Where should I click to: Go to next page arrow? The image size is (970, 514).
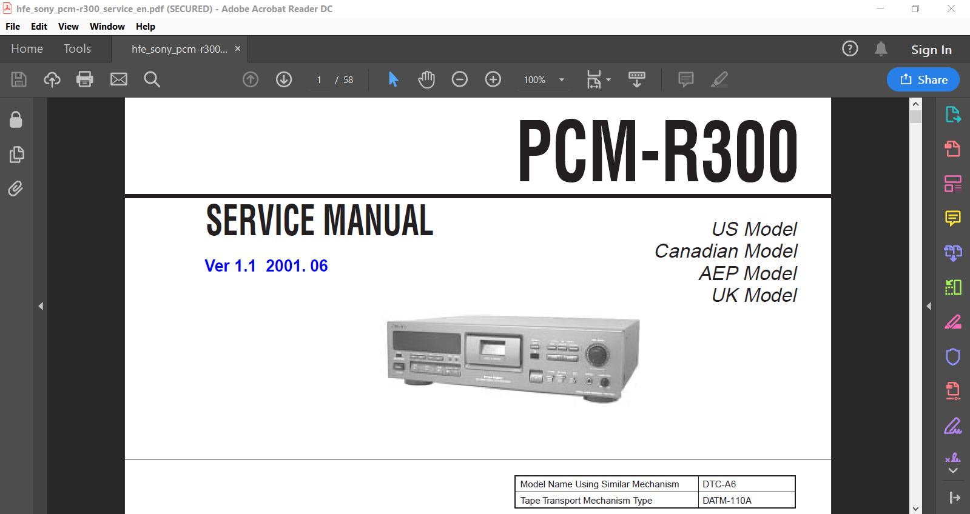tap(284, 79)
